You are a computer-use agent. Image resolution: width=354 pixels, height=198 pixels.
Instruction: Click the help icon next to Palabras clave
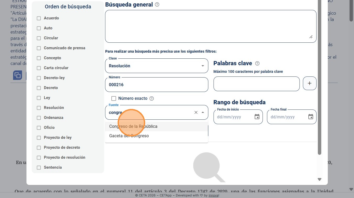point(257,63)
